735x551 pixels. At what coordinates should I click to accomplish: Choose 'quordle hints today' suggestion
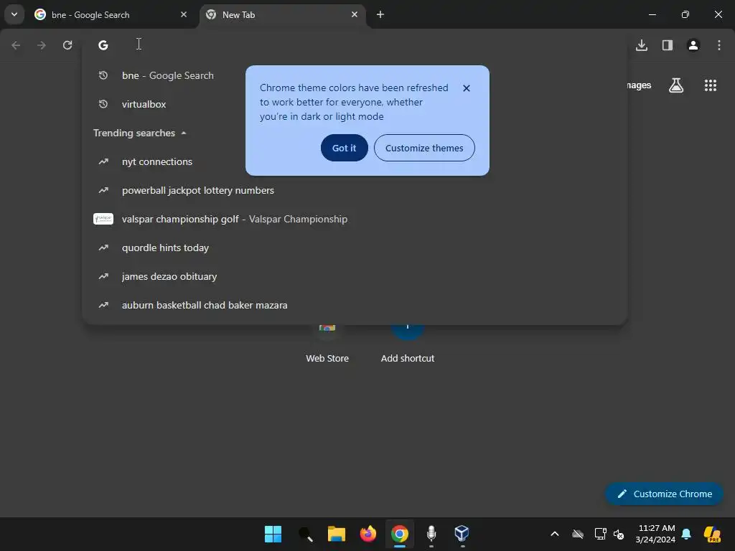click(355, 248)
